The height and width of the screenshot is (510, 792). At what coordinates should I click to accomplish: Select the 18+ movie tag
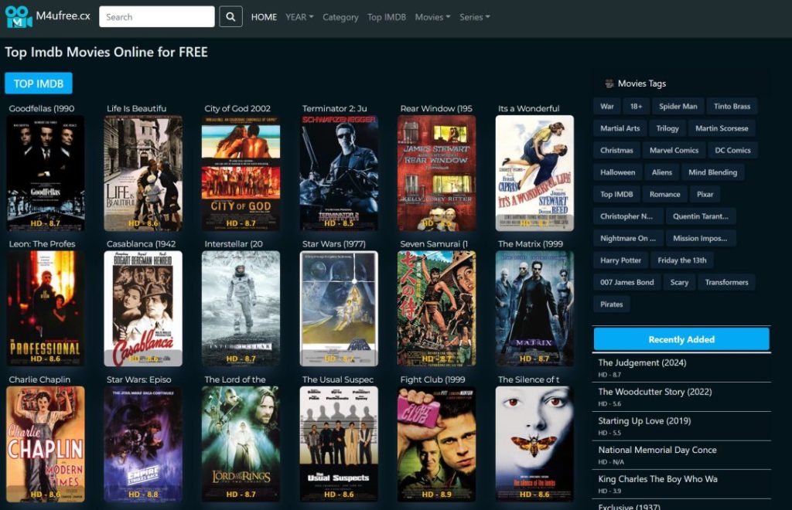[x=636, y=107]
